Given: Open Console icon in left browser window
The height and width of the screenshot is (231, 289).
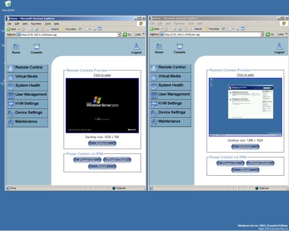Looking at the screenshot, I should 36,49.
